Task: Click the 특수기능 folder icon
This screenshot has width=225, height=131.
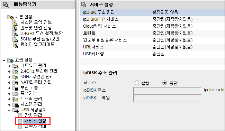Action: (16, 94)
